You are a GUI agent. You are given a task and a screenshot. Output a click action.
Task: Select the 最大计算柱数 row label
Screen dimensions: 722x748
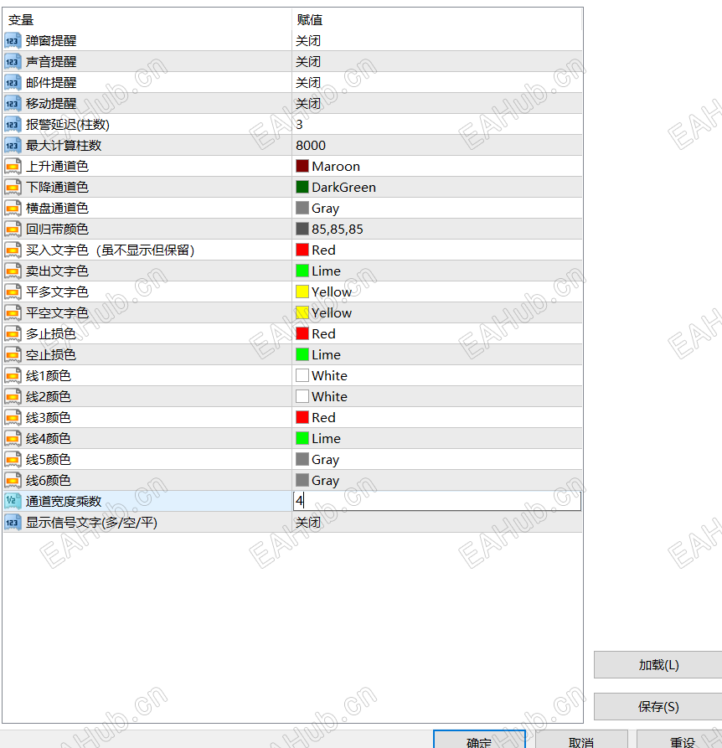click(x=64, y=146)
